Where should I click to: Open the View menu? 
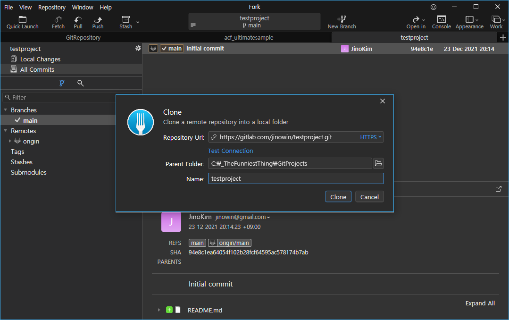pyautogui.click(x=25, y=7)
